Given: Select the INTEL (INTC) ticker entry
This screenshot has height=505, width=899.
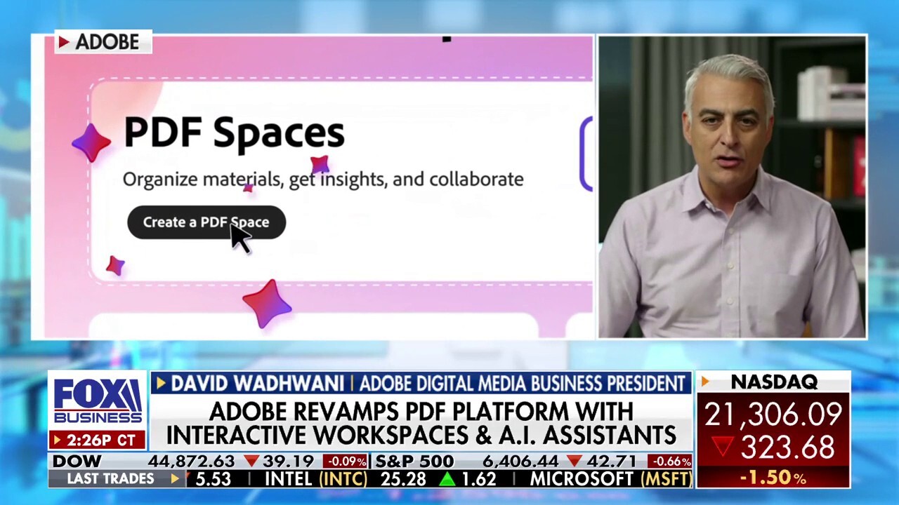Looking at the screenshot, I should pos(316,479).
